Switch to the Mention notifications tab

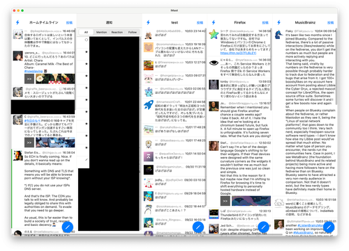coord(101,32)
